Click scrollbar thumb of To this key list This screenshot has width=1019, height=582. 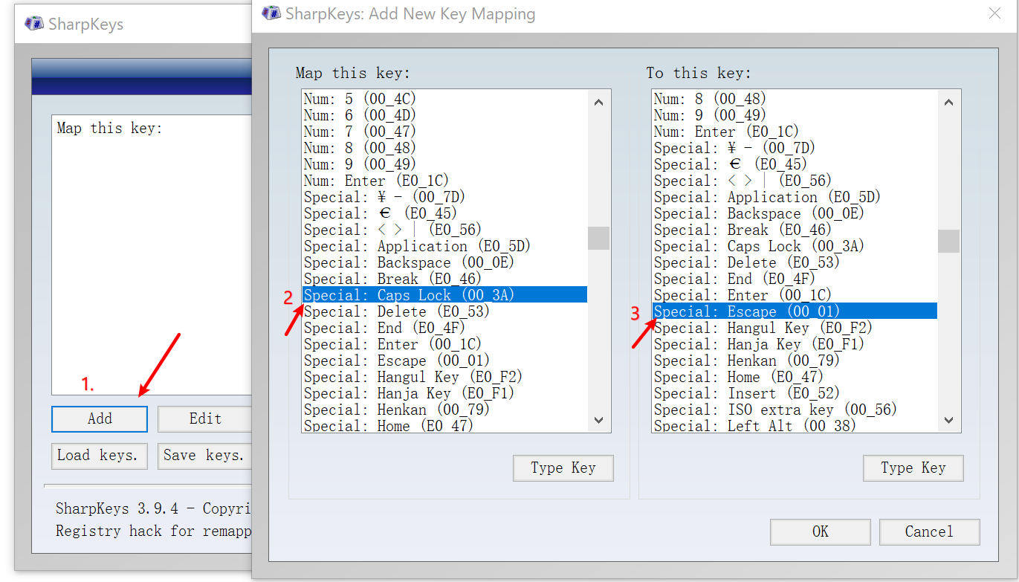pyautogui.click(x=948, y=241)
